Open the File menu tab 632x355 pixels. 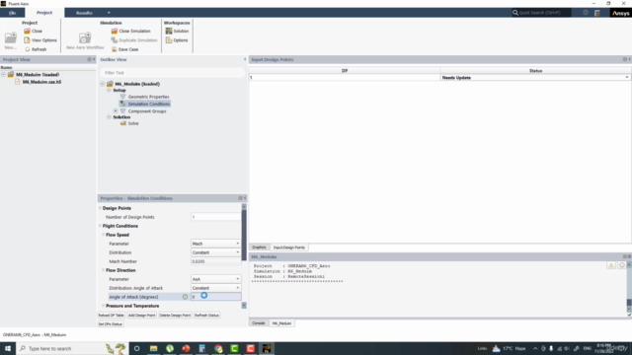pos(13,13)
